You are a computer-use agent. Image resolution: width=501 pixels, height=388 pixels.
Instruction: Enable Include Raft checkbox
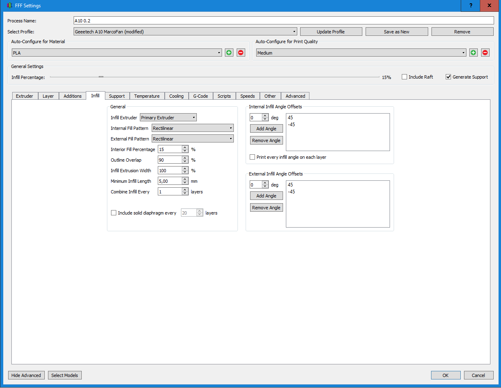(404, 77)
